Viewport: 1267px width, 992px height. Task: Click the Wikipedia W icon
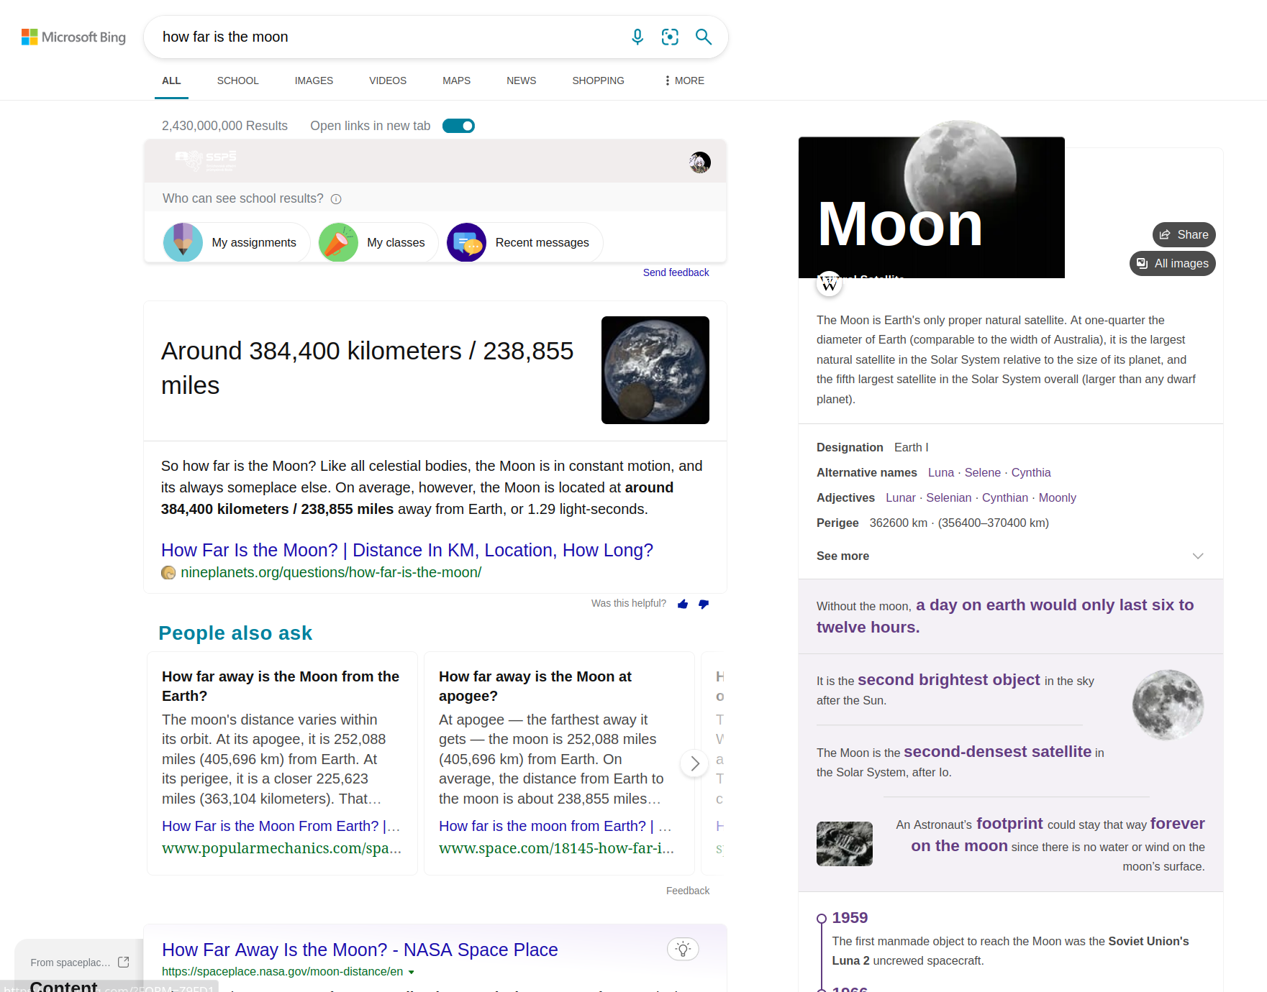[829, 284]
